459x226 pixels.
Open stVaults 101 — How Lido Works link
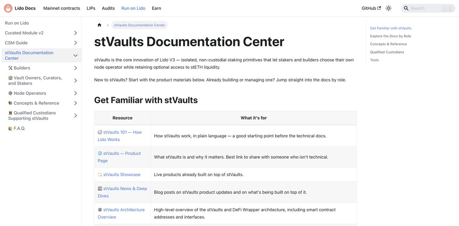[120, 136]
